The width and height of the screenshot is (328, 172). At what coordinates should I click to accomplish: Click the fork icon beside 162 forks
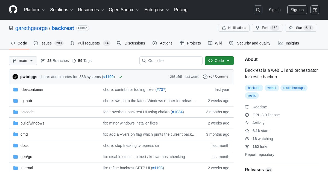tap(247, 147)
